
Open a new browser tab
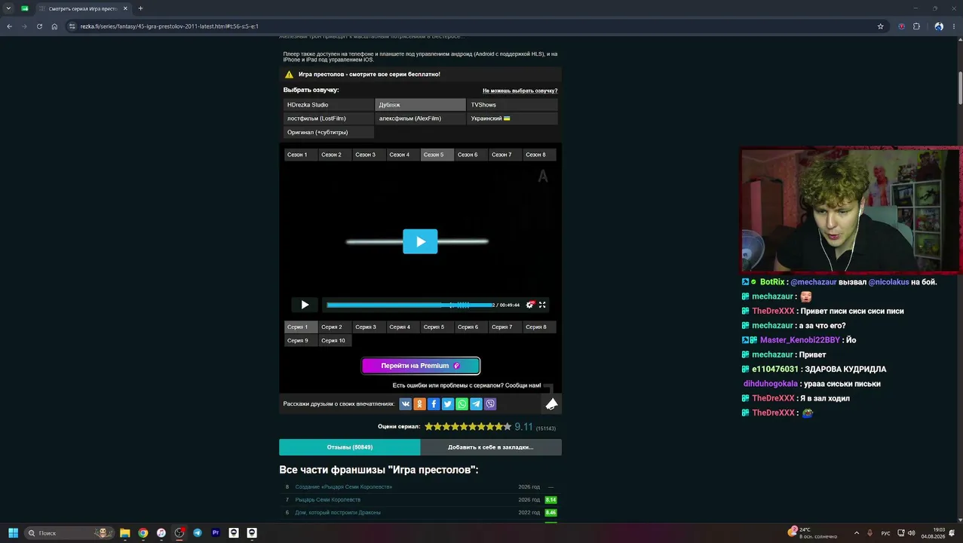(x=140, y=8)
